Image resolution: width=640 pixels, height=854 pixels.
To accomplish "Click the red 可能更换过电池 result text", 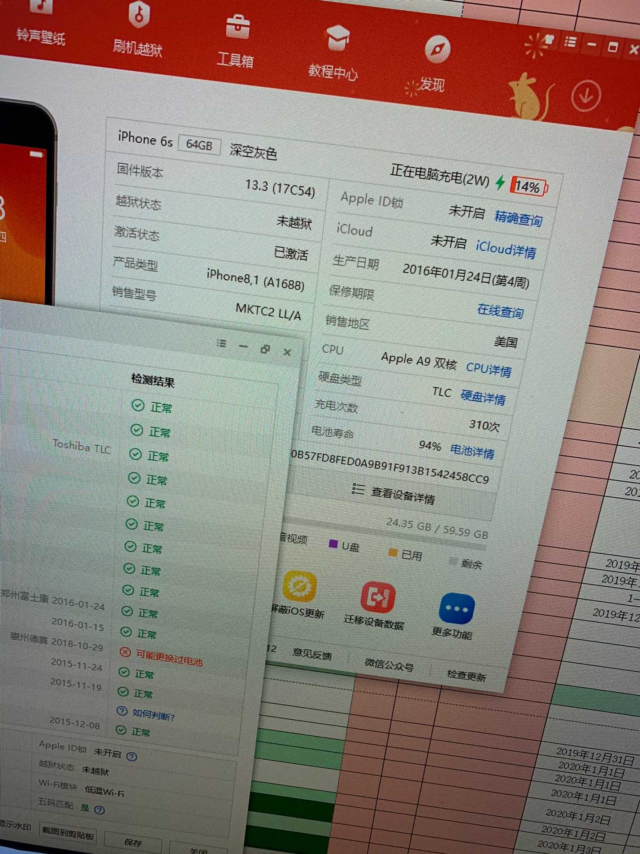I will 169,657.
